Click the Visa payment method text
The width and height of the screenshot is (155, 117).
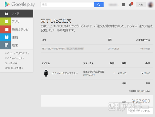pyautogui.click(x=145, y=49)
